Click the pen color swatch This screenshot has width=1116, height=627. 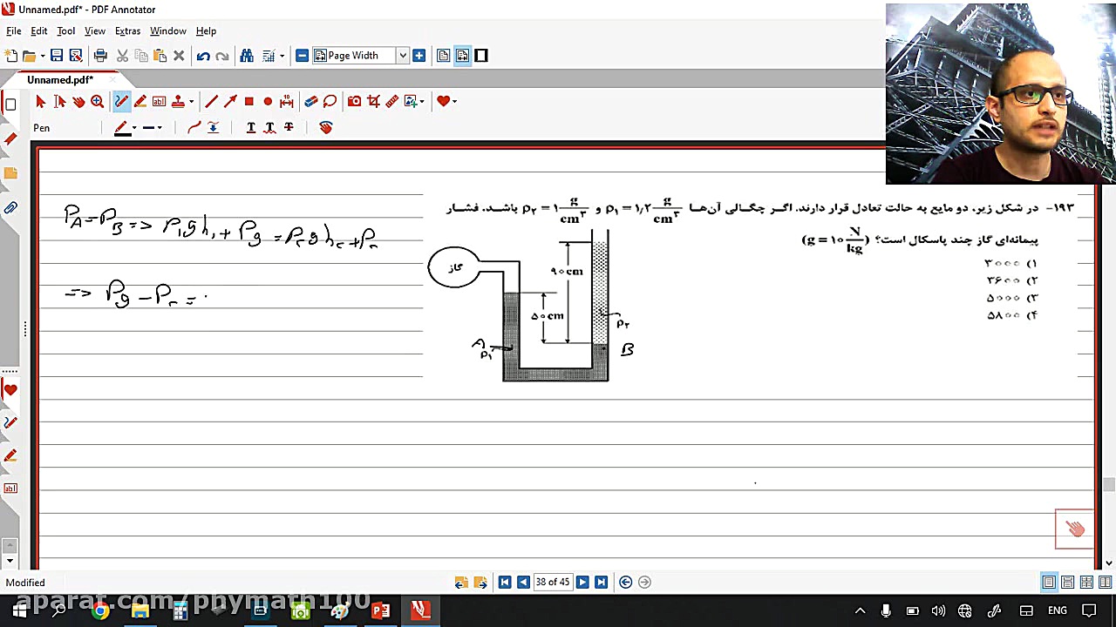pyautogui.click(x=122, y=128)
